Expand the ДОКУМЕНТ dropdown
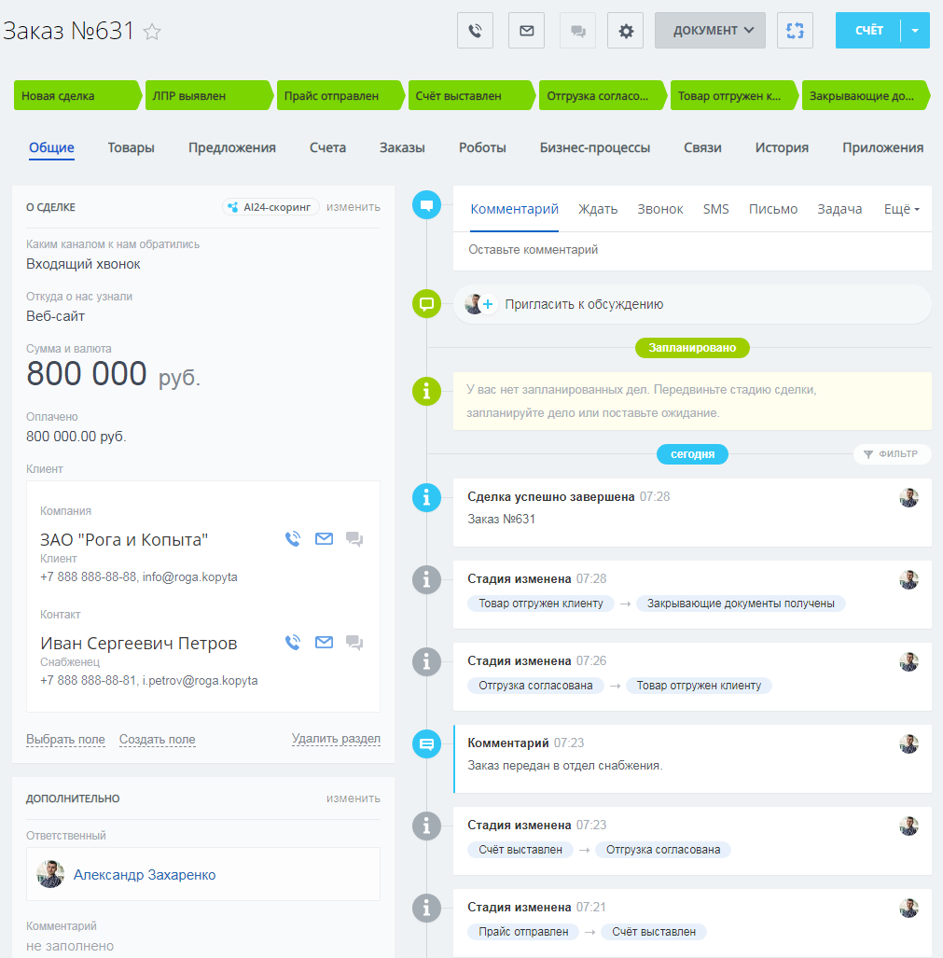 click(710, 31)
